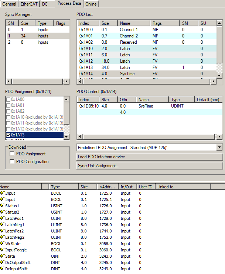Click the LatchPos1 variable icon
The width and height of the screenshot is (225, 274).
(x=2, y=218)
